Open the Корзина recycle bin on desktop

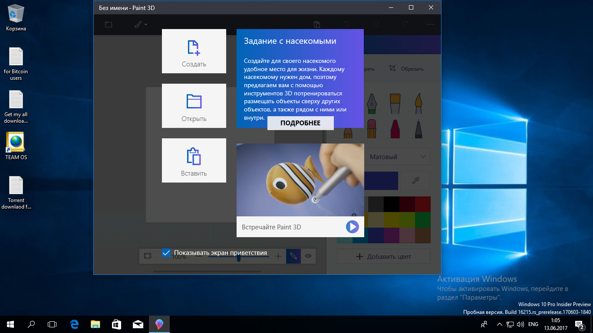[16, 17]
